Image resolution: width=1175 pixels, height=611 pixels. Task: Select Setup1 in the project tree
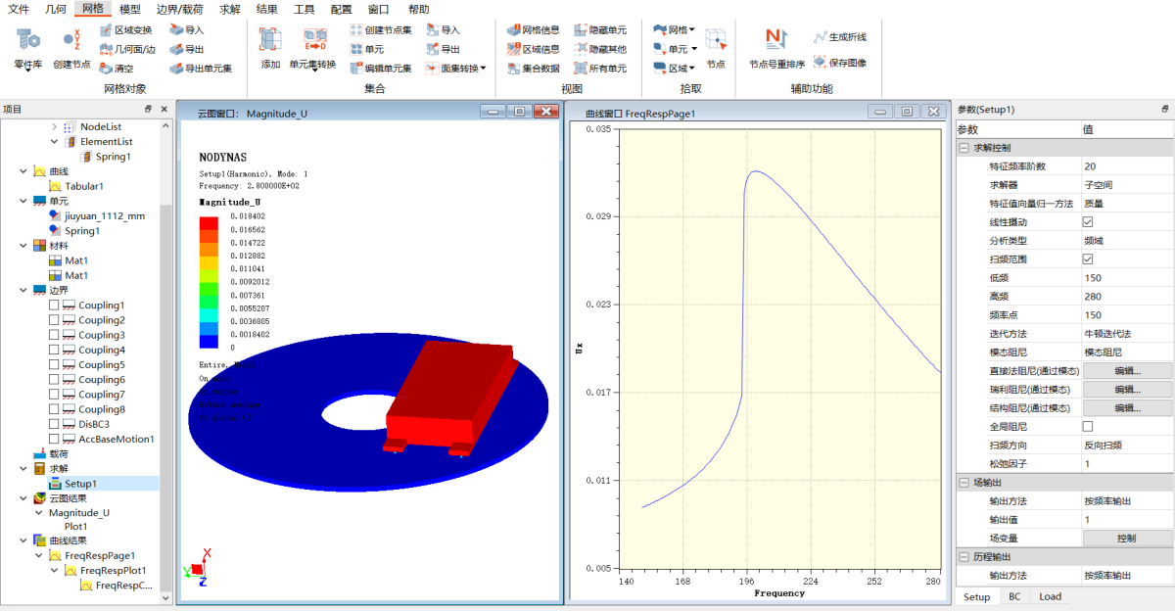pos(81,483)
